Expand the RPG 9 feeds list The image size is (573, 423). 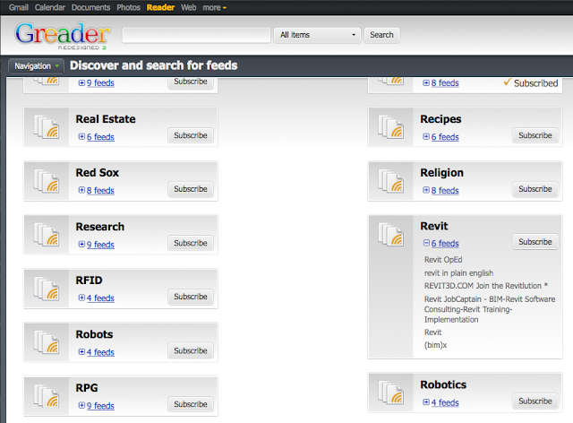97,406
